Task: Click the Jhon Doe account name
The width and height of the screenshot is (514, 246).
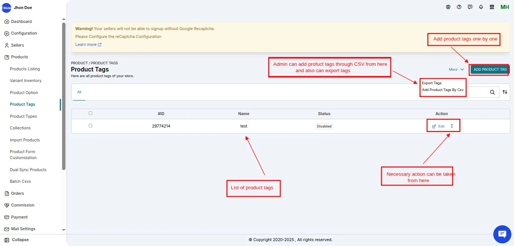Action: (23, 8)
